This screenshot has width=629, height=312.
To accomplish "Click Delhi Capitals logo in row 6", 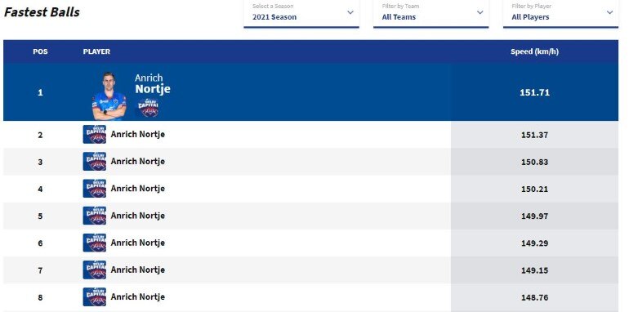I will click(95, 243).
